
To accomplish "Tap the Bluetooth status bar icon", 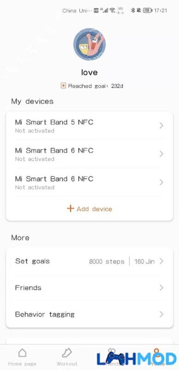I will pyautogui.click(x=133, y=10).
